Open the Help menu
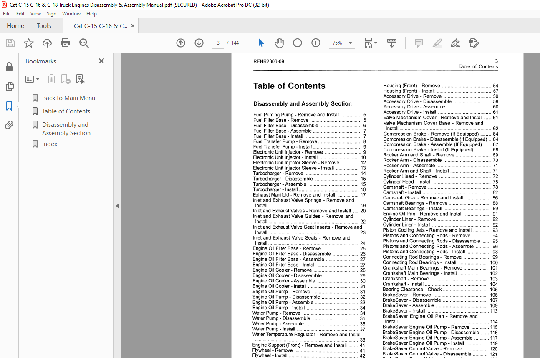This screenshot has width=540, height=358. (91, 14)
